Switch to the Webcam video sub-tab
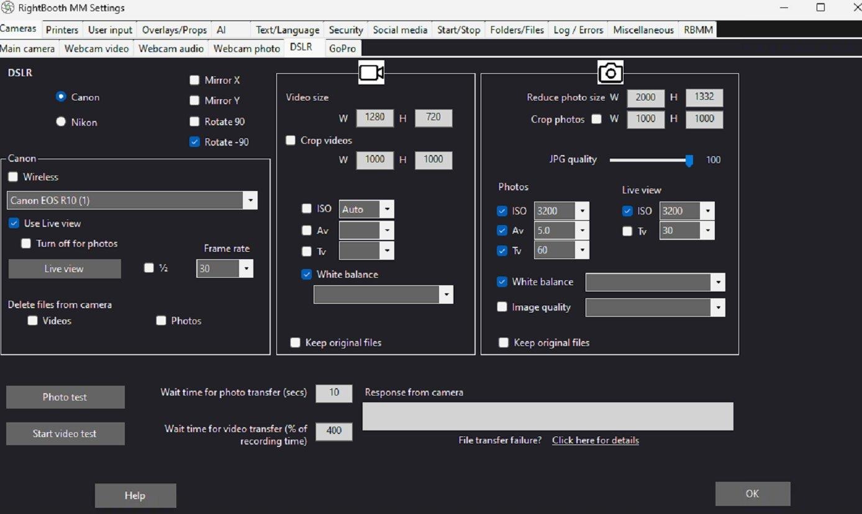 pyautogui.click(x=97, y=48)
